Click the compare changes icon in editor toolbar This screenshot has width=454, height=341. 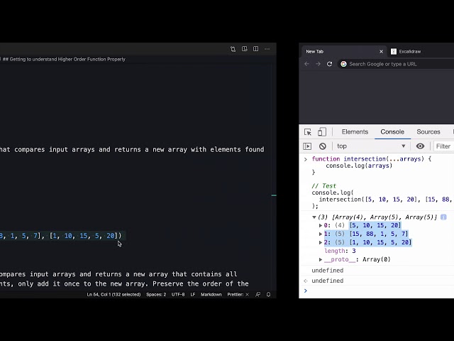(x=233, y=49)
